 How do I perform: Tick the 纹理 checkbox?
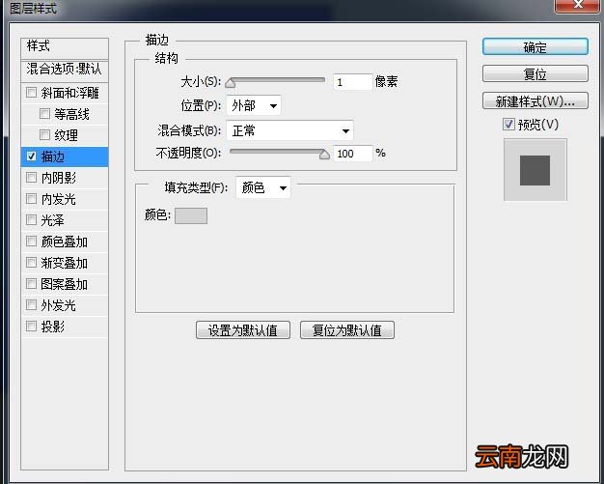tap(44, 135)
